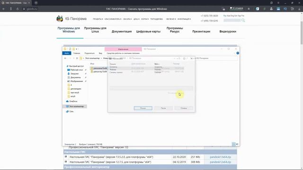Expand row Настольная ГИС Панорама версия 13.5.2.0
This screenshot has height=170, width=303.
click(x=66, y=157)
